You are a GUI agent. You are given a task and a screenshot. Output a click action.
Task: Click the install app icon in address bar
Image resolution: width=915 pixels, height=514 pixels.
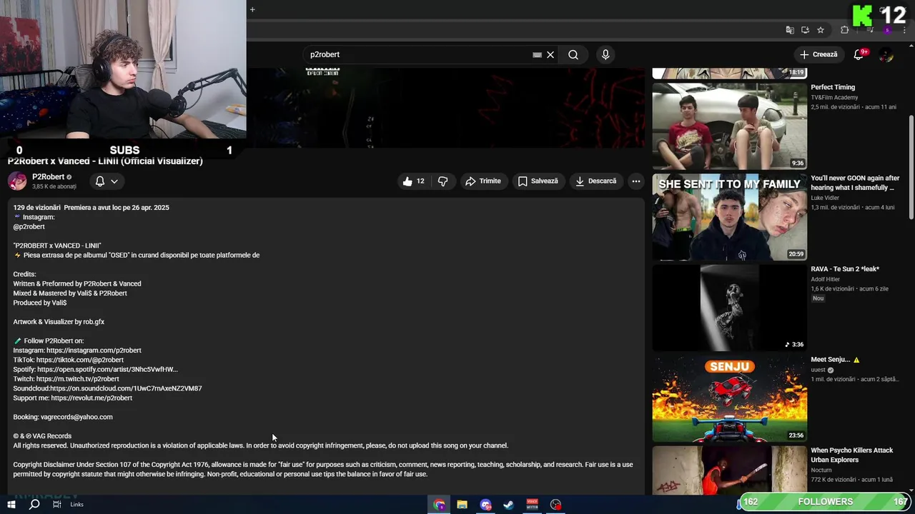click(805, 30)
